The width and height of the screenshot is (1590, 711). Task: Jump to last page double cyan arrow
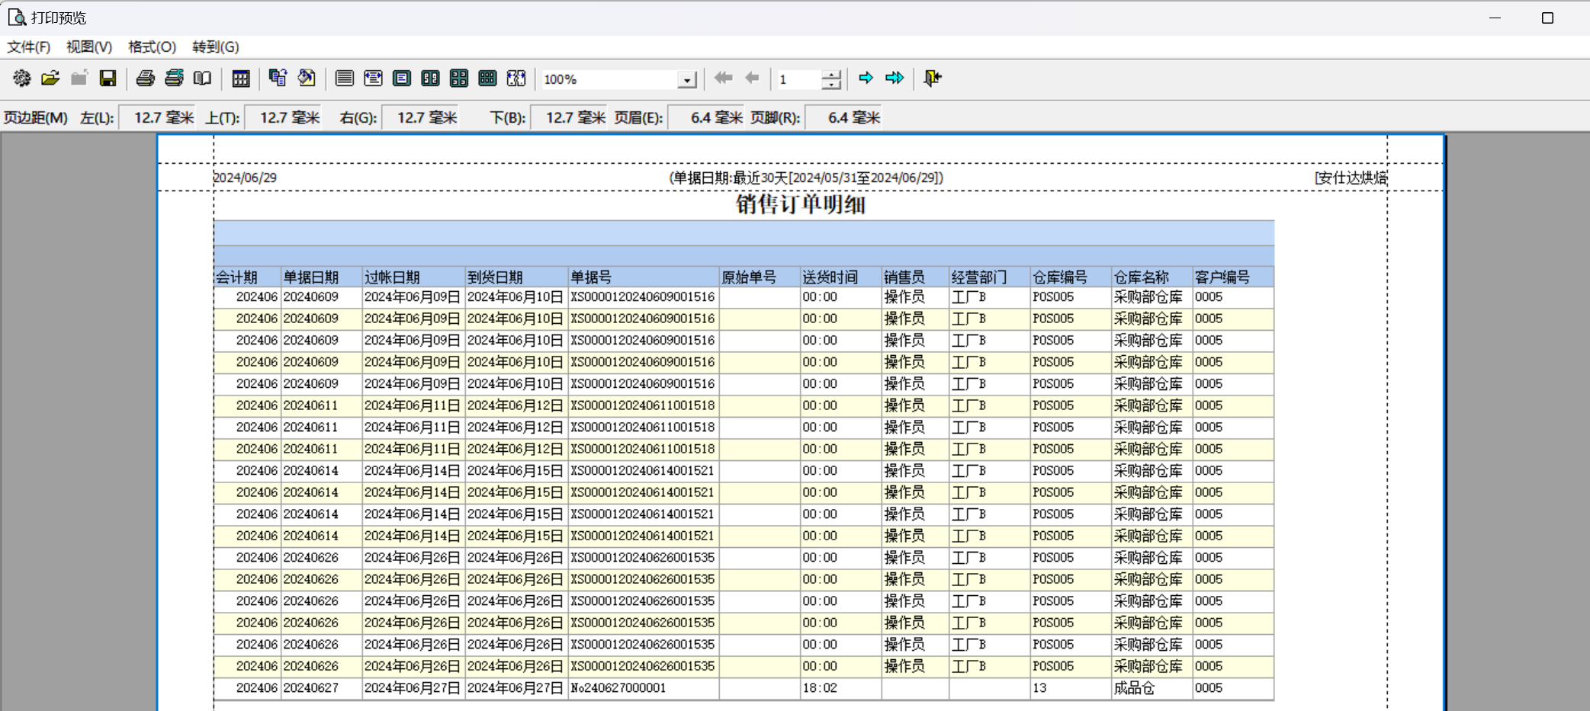click(x=895, y=78)
